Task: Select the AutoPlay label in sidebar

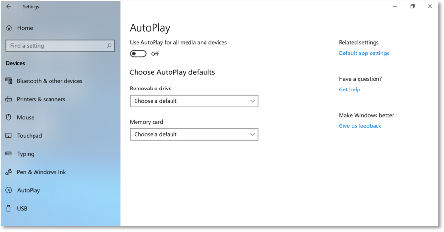Action: (29, 190)
